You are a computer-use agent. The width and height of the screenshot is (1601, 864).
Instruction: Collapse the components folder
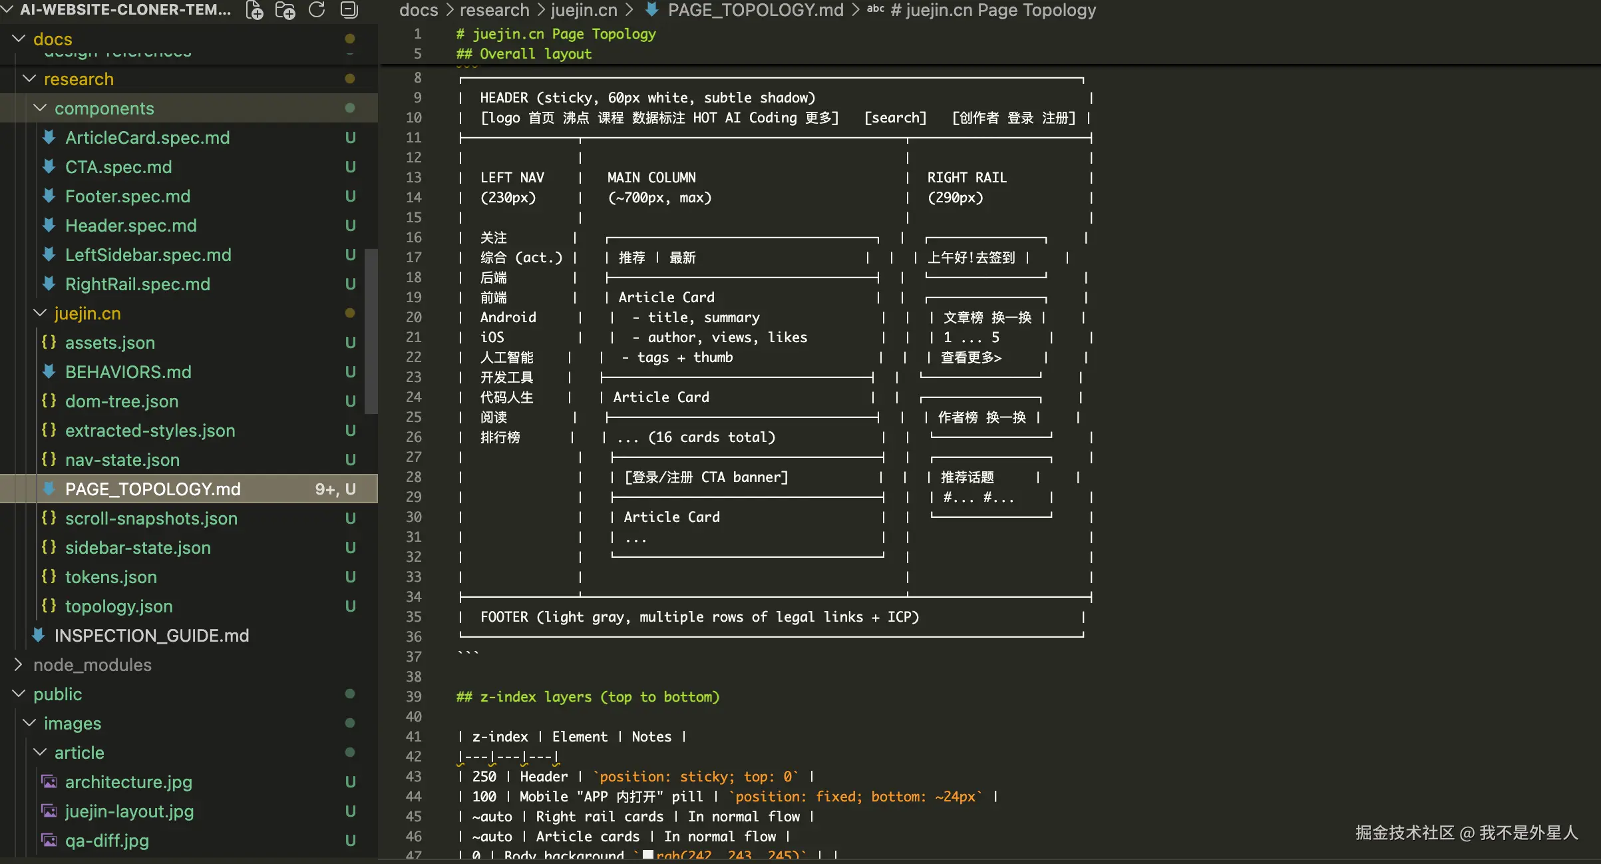[x=40, y=108]
